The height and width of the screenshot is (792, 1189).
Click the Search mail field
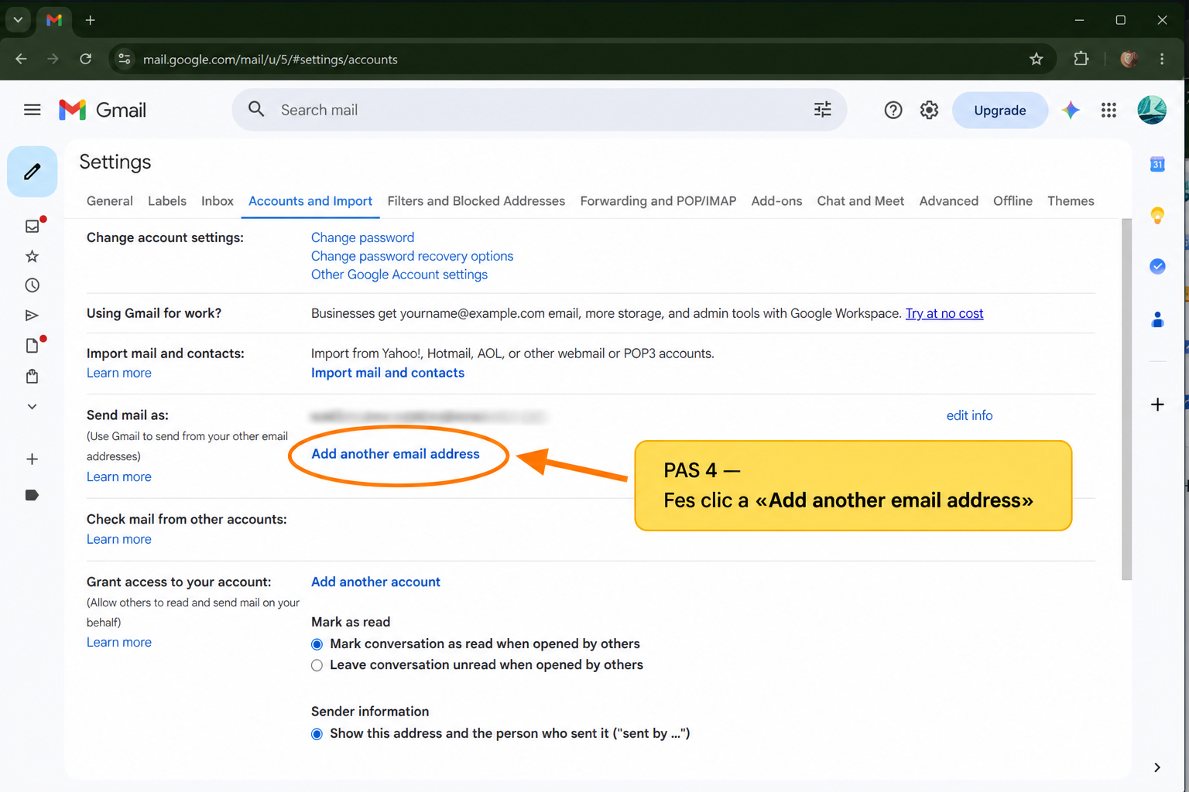[x=539, y=110]
